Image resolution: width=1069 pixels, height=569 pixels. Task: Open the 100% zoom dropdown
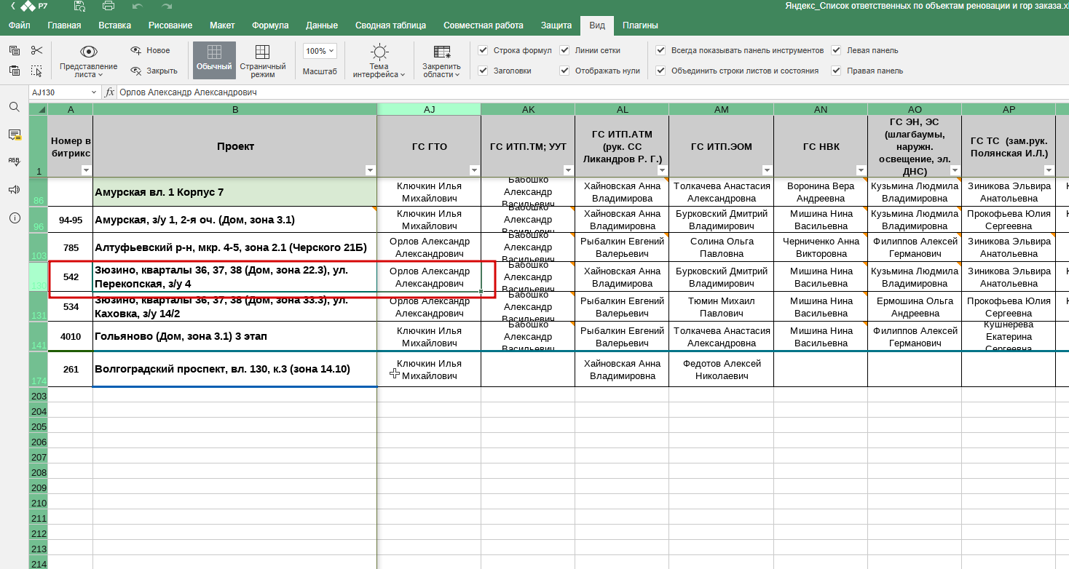320,51
